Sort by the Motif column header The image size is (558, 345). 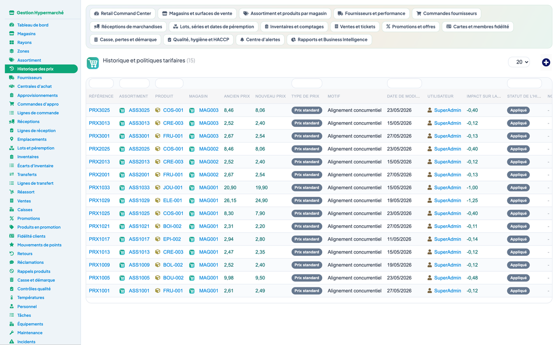pyautogui.click(x=334, y=96)
